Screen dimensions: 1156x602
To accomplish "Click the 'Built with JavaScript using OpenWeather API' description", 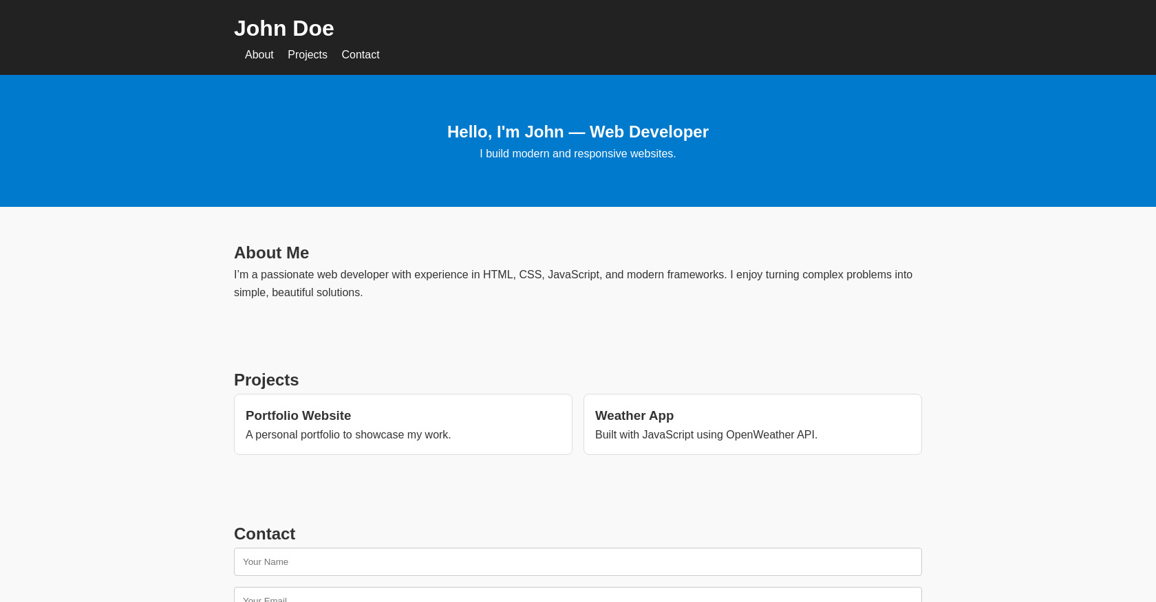I will click(x=706, y=435).
